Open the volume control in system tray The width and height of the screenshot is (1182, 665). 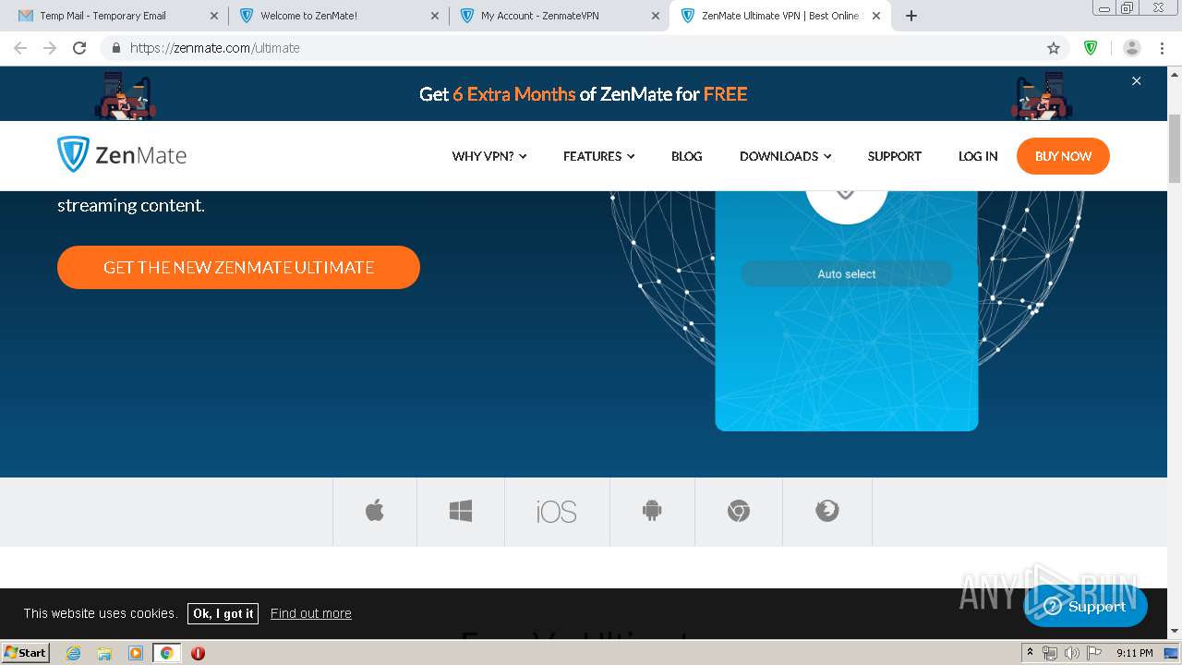pyautogui.click(x=1071, y=653)
